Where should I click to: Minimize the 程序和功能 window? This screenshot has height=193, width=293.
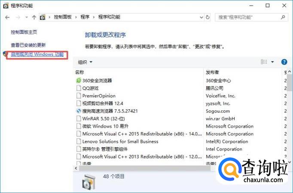tap(251, 6)
